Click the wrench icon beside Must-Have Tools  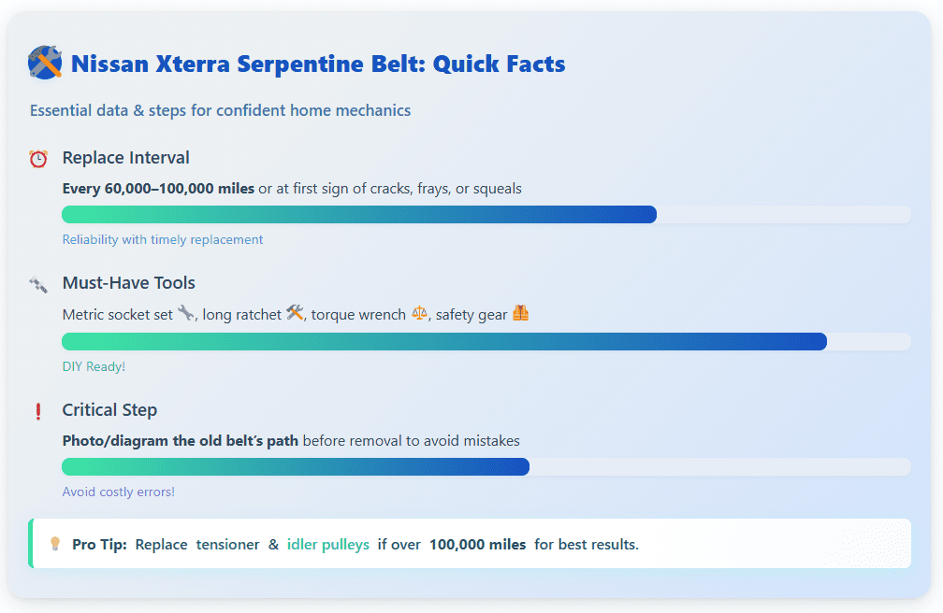pyautogui.click(x=38, y=284)
